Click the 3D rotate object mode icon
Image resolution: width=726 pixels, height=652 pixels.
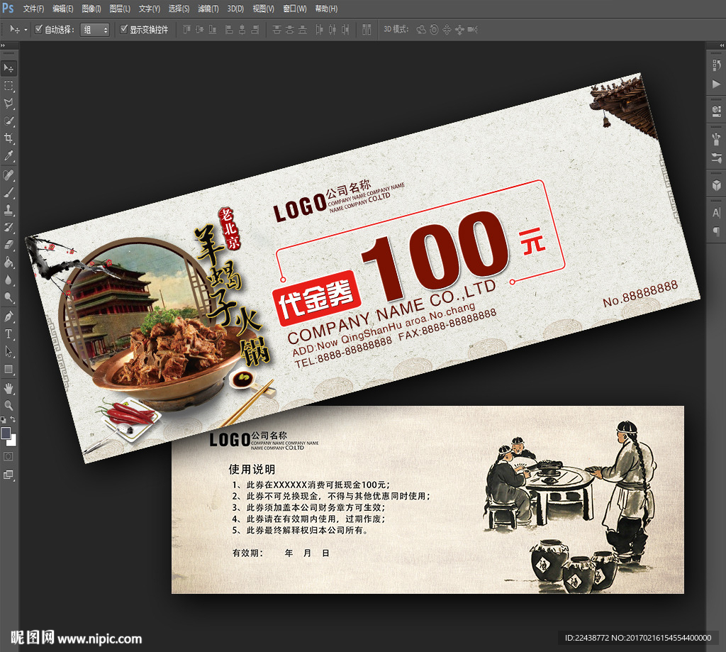point(421,30)
